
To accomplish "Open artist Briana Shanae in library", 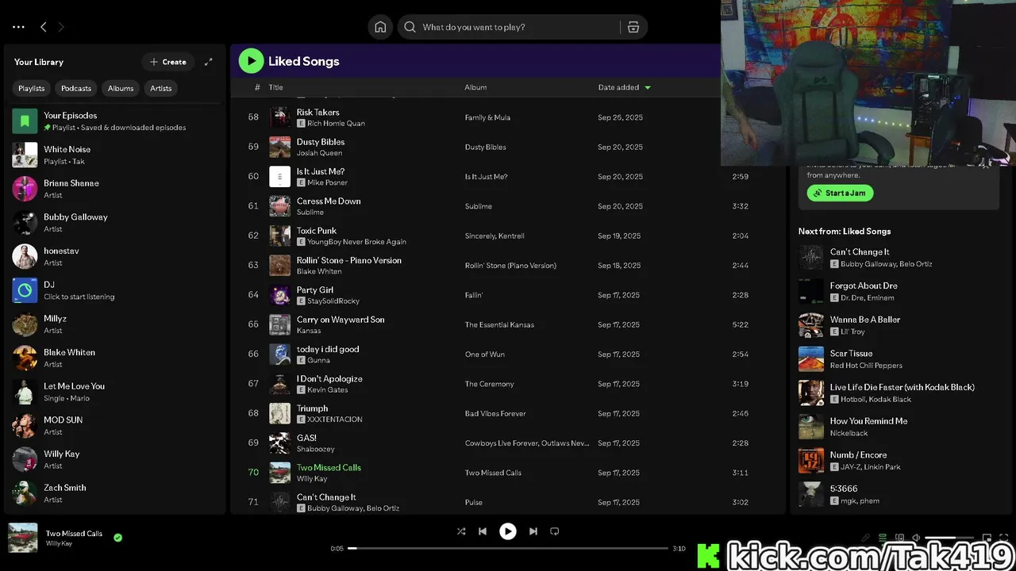I will [115, 189].
